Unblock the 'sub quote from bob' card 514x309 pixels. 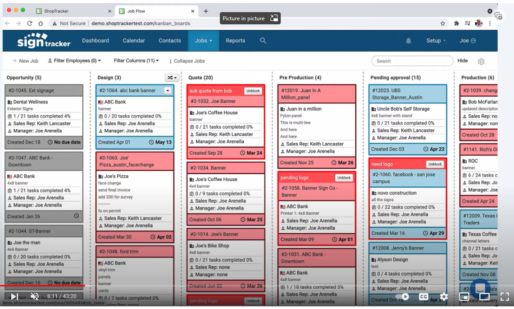[253, 91]
